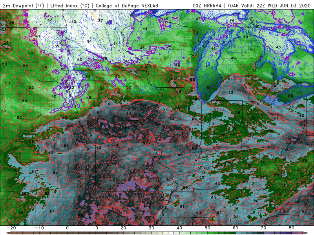Click the dewpoint value 47 on the map
The width and height of the screenshot is (314, 235).
click(198, 18)
